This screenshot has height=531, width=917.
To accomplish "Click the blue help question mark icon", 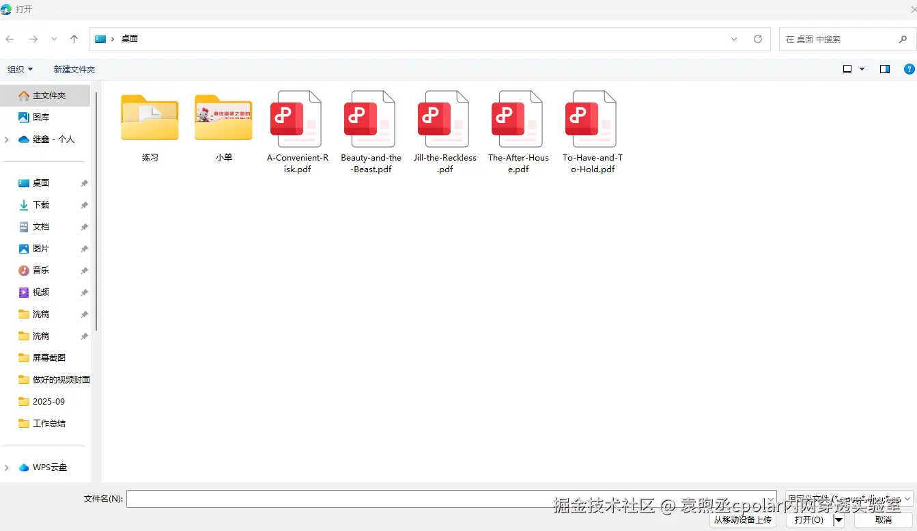I will tap(908, 68).
